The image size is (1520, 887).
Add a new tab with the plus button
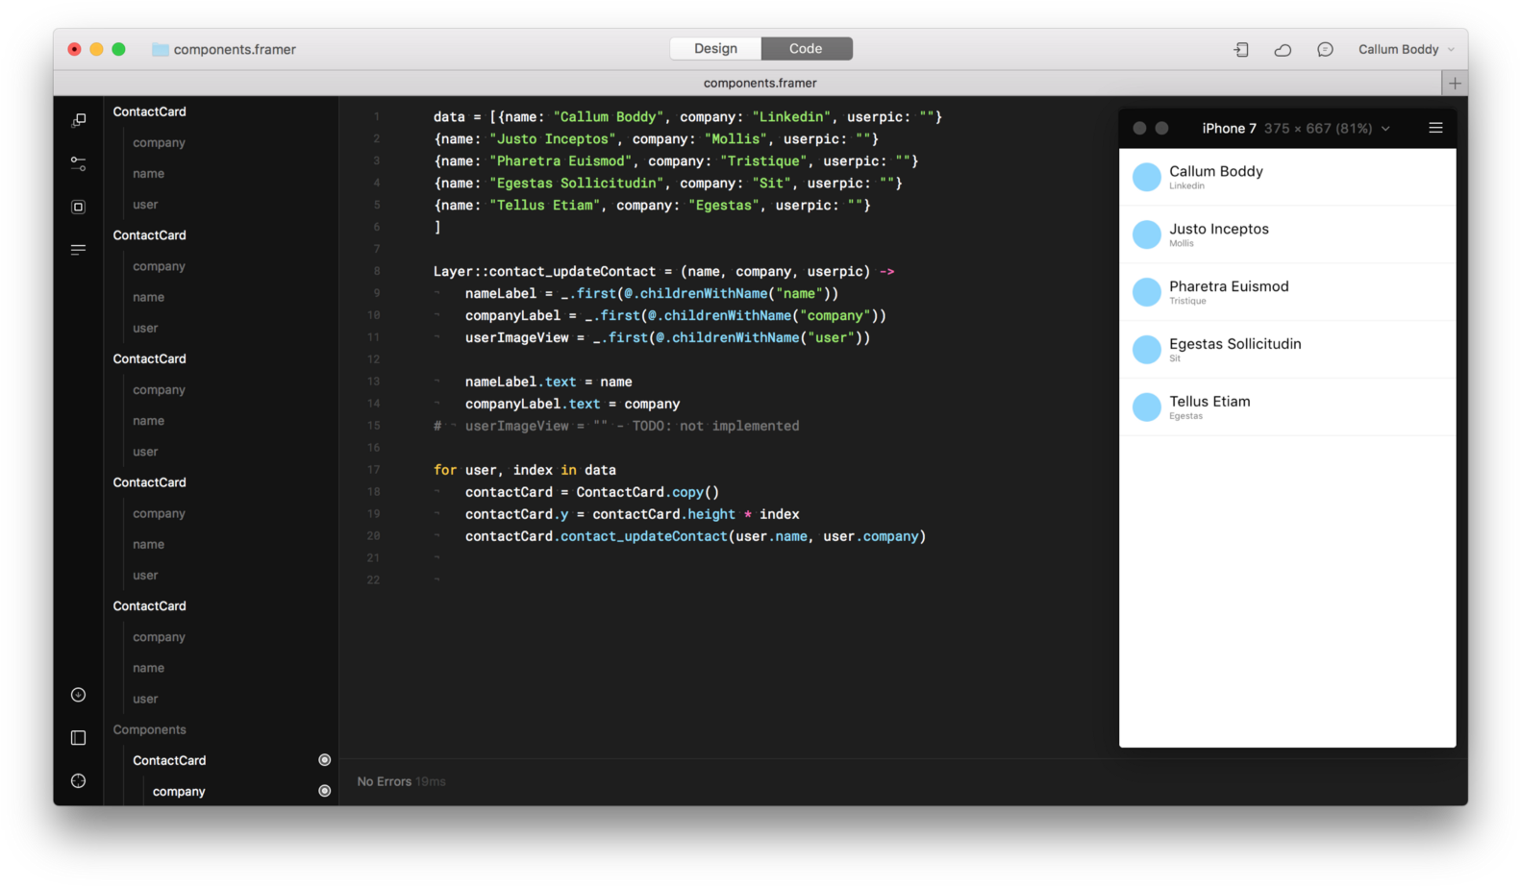coord(1455,84)
